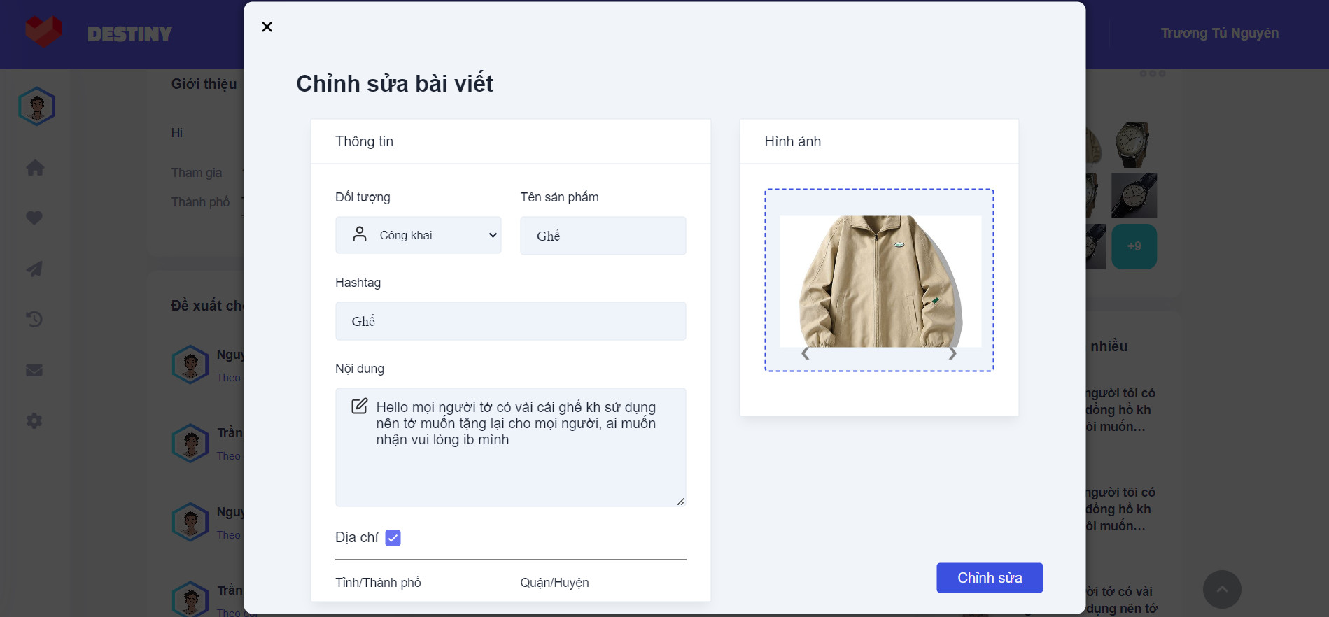
Task: Click the top-right watch photo thumbnail
Action: [1134, 145]
